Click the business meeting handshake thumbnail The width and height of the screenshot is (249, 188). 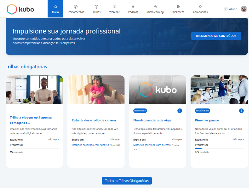(219, 90)
